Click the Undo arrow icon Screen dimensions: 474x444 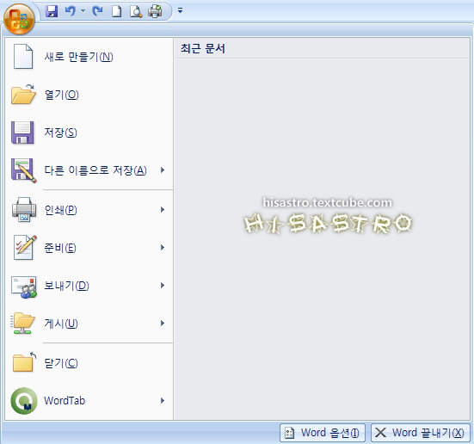[71, 11]
